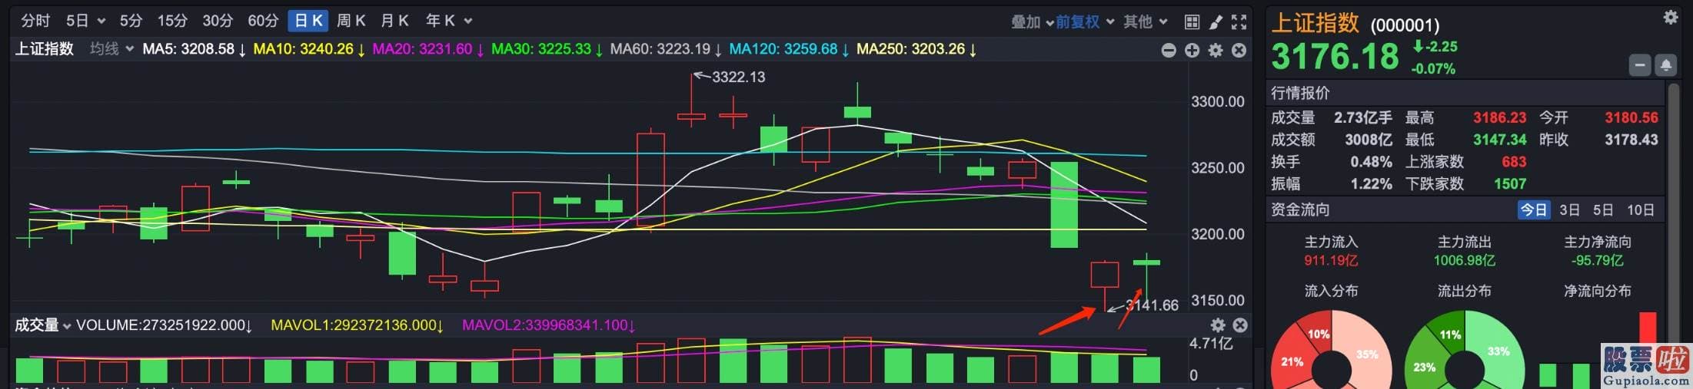The height and width of the screenshot is (389, 1693).
Task: Expand the 5日 period dropdown arrow
Action: pyautogui.click(x=101, y=21)
